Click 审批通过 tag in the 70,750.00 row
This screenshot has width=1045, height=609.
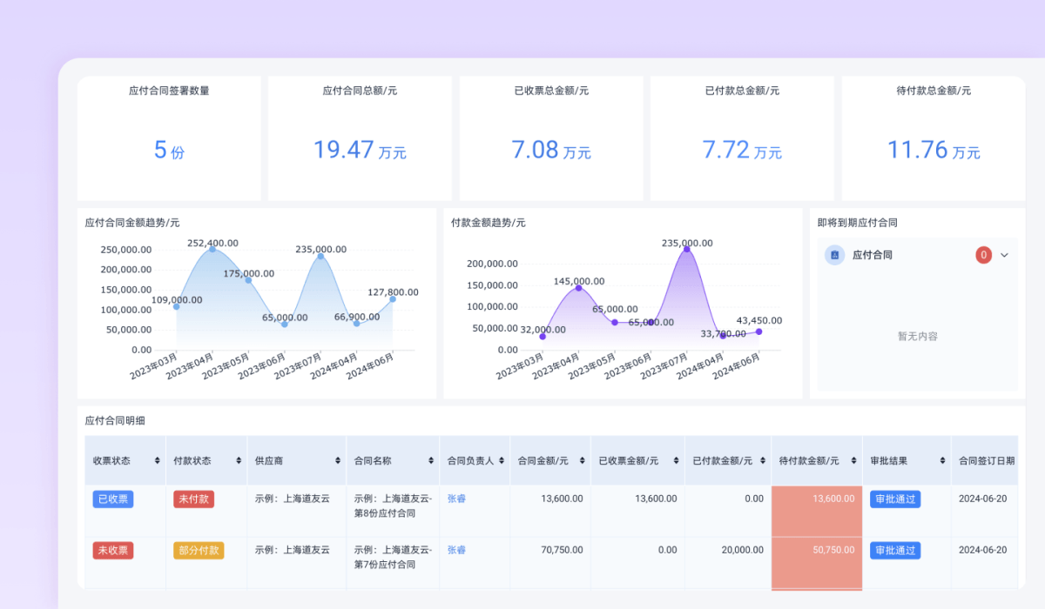pos(895,551)
